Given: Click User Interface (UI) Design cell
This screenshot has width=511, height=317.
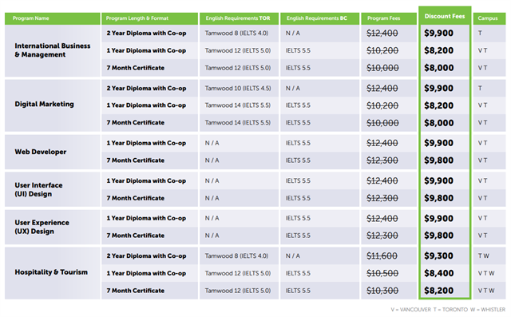Looking at the screenshot, I should tap(53, 189).
